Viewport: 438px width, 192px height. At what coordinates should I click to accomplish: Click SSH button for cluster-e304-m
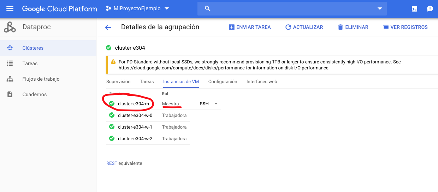[x=204, y=104]
